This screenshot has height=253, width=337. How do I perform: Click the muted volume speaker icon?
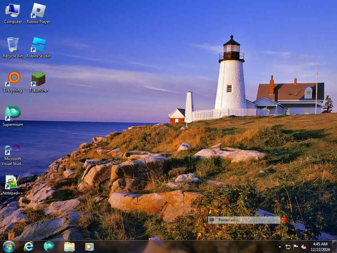pyautogui.click(x=304, y=247)
